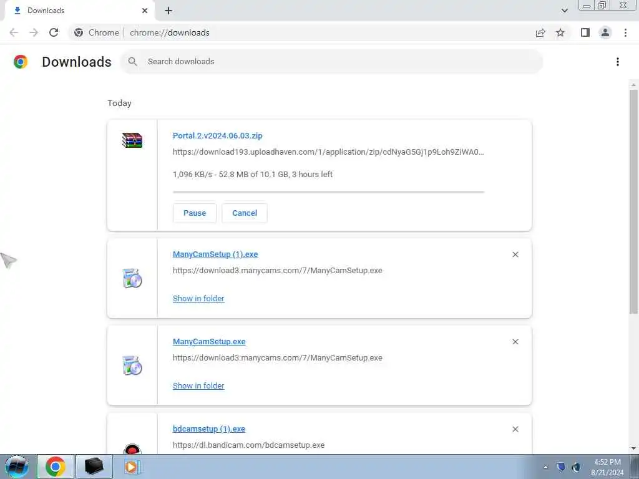Open a new tab with the plus button

pos(168,11)
